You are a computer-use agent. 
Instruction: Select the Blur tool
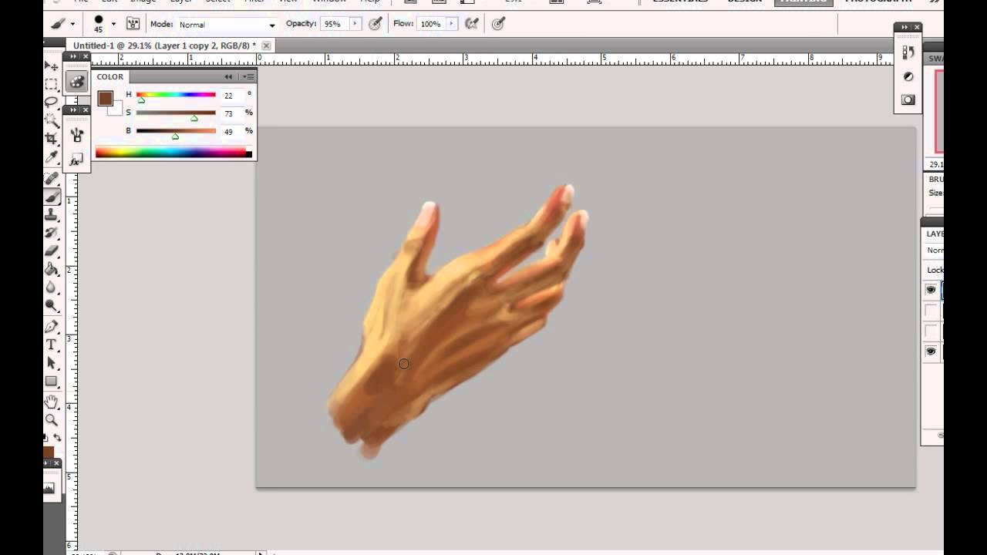coord(52,288)
